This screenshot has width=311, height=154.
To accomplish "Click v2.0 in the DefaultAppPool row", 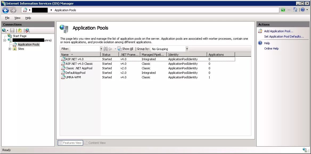I will [x=123, y=73].
